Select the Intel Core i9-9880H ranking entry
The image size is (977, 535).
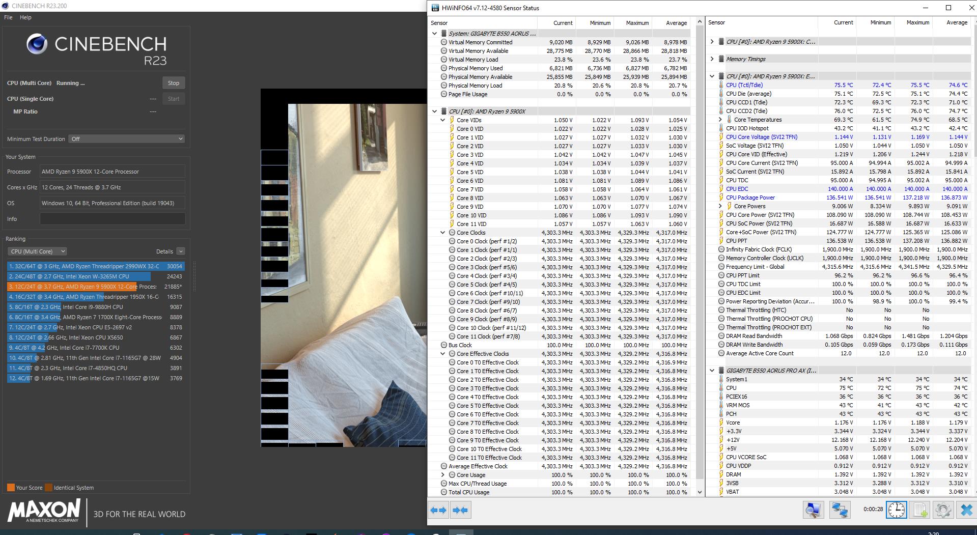96,307
